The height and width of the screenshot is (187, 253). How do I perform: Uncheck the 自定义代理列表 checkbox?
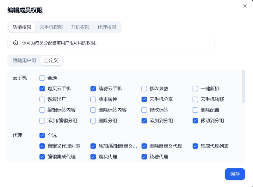[42, 146]
